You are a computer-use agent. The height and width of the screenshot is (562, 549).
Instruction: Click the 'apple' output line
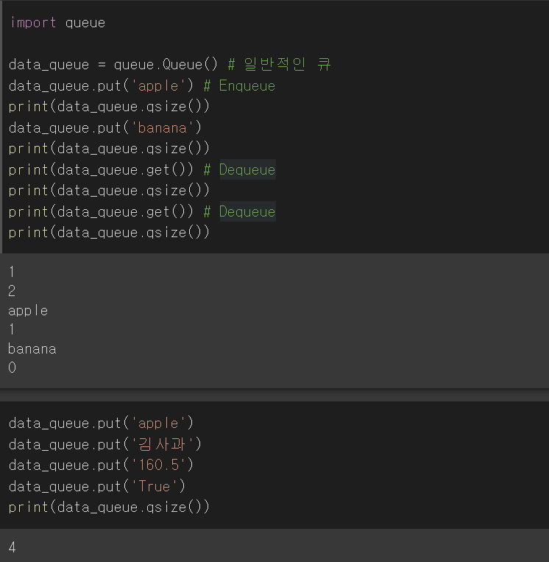click(x=28, y=311)
